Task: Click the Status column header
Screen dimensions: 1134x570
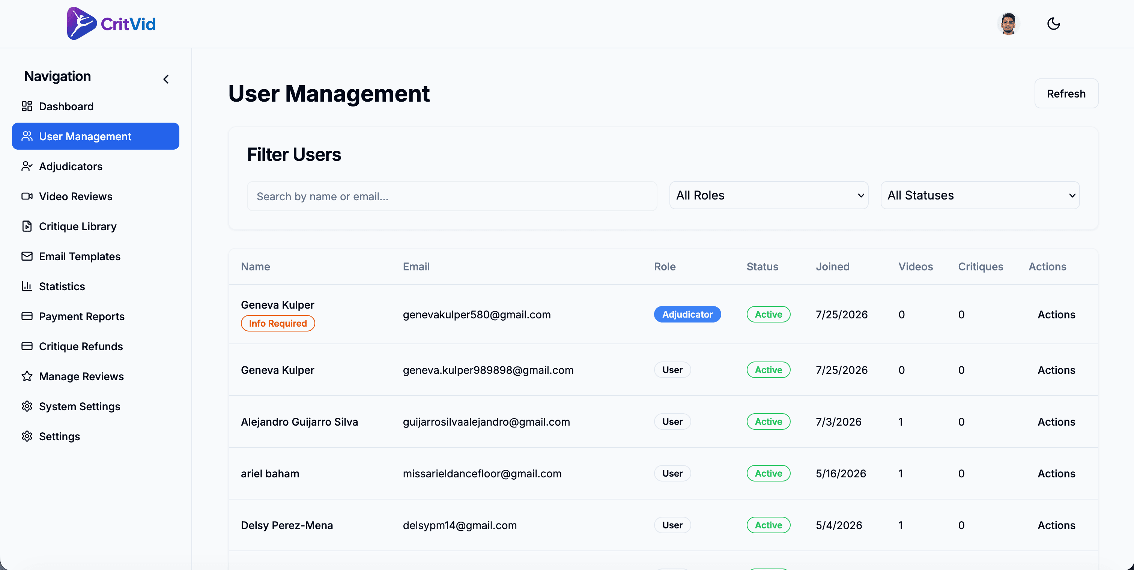Action: pos(762,267)
